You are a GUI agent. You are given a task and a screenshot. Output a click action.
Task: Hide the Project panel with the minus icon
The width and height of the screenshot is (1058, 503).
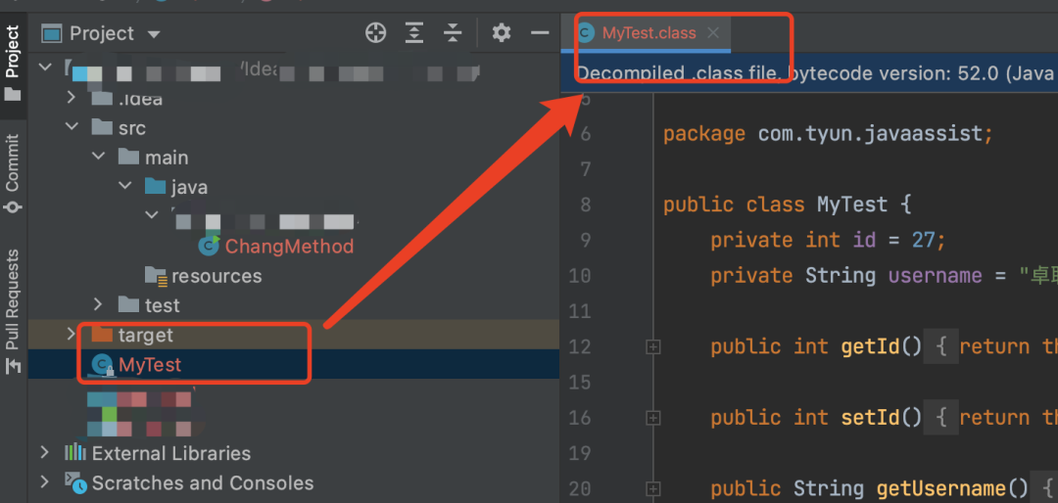(x=540, y=32)
